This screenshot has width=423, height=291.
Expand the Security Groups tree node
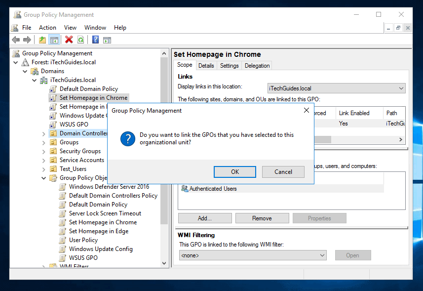point(44,151)
